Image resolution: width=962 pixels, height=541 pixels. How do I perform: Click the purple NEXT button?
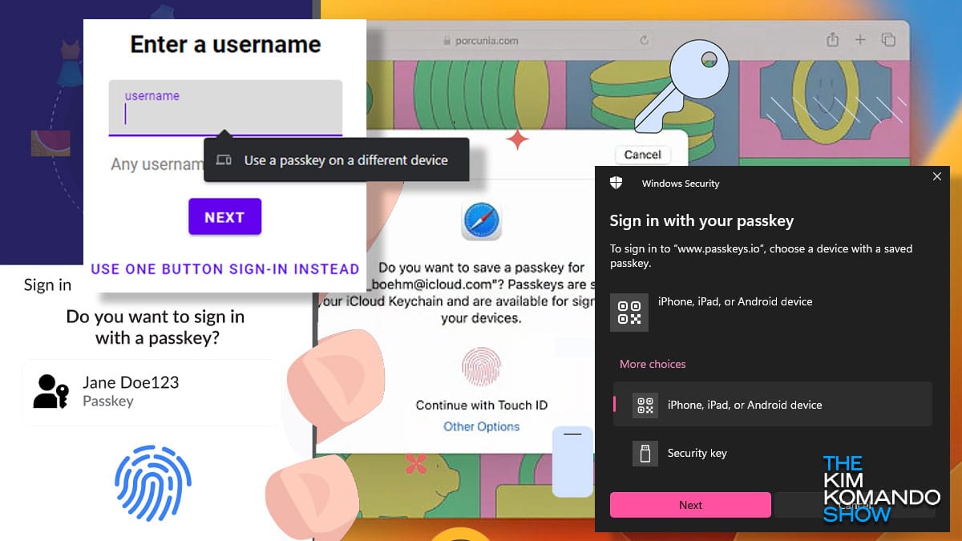224,216
